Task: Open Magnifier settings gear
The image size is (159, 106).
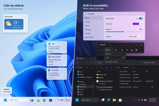Action: (x=136, y=50)
